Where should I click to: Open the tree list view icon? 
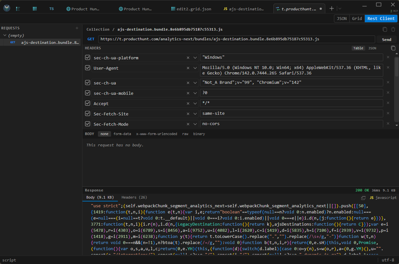[x=18, y=9]
